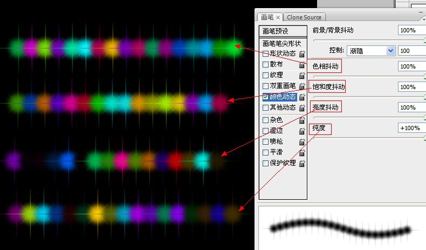Toggle lock icon beside 保护纹理
This screenshot has width=426, height=250.
[x=302, y=164]
